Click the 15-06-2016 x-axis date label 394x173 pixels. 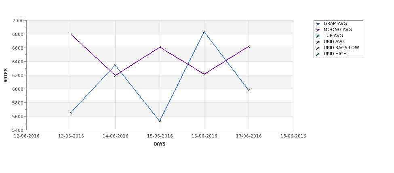160,136
